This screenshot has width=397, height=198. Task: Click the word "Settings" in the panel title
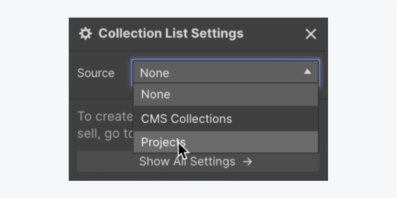tap(217, 34)
